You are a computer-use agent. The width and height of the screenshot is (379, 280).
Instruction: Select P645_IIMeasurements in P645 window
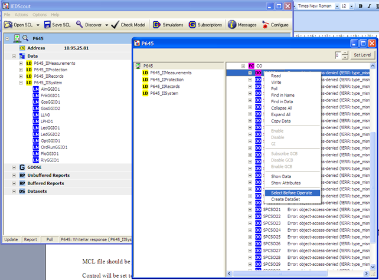click(171, 73)
